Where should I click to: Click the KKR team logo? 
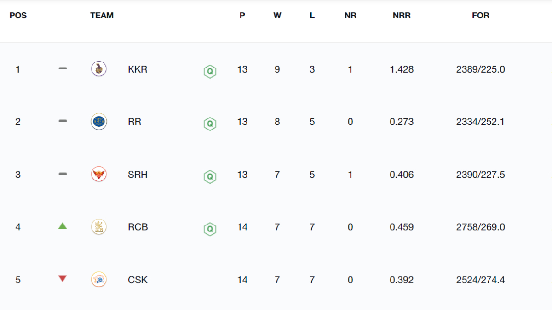tap(98, 69)
